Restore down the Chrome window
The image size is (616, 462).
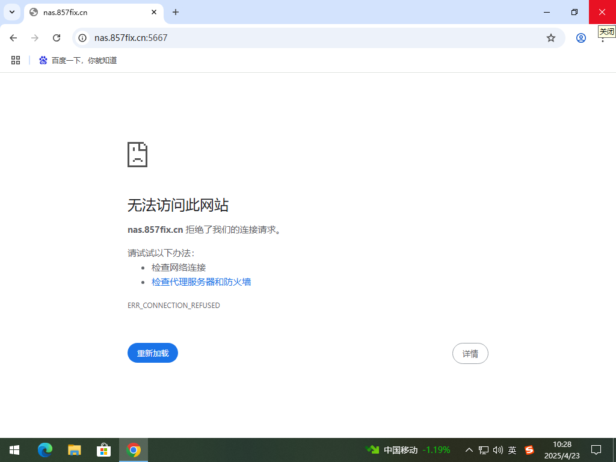(574, 12)
